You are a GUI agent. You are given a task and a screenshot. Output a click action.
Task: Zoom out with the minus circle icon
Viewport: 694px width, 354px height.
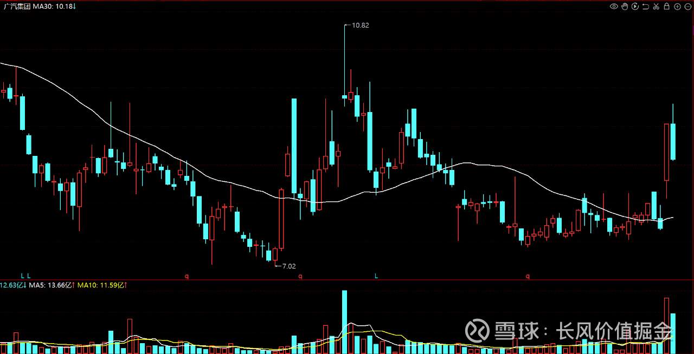click(x=688, y=6)
